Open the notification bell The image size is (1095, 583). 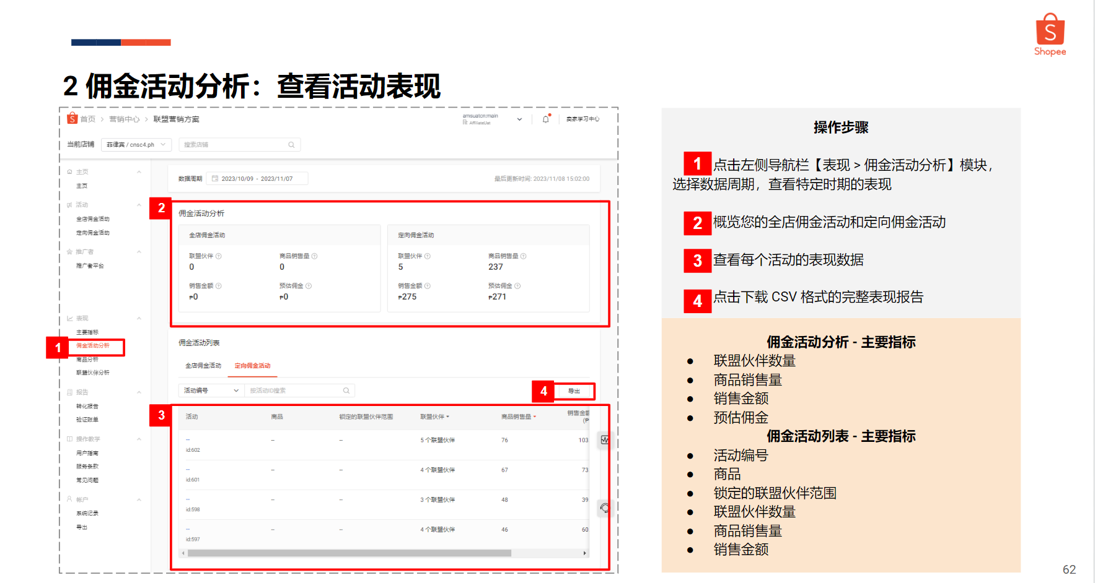[546, 119]
